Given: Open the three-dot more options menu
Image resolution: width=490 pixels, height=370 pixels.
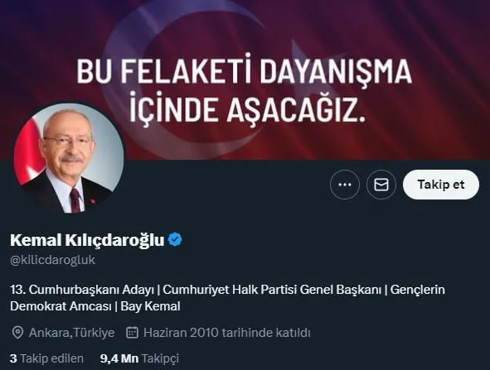Looking at the screenshot, I should coord(345,185).
